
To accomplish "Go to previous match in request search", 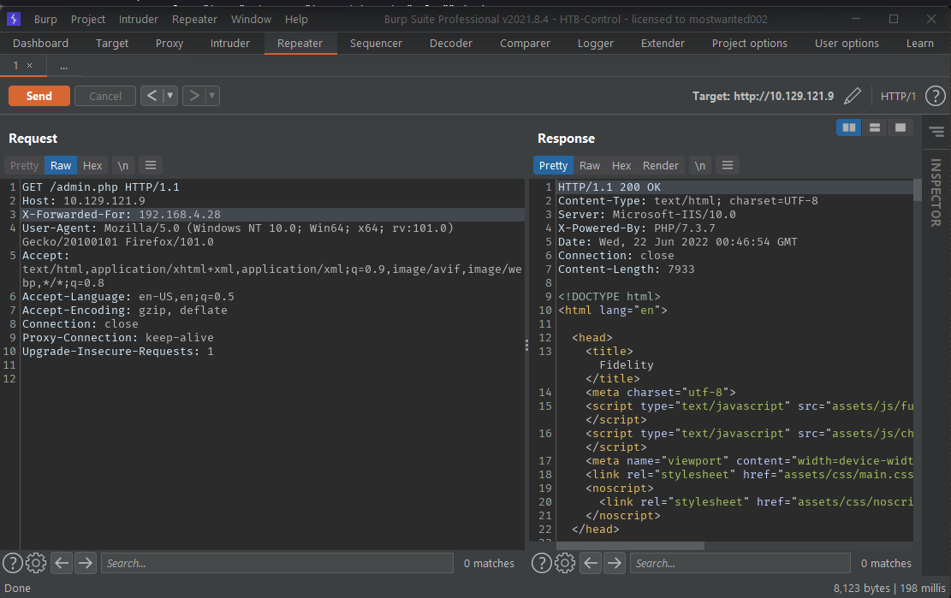I will [x=62, y=563].
